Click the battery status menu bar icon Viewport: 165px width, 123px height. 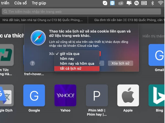[144, 3]
